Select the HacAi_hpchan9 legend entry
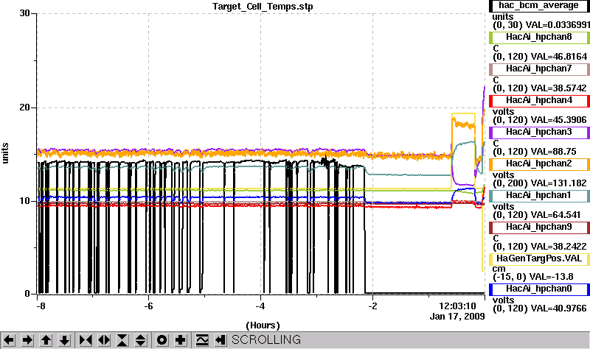The width and height of the screenshot is (590, 349). (539, 228)
